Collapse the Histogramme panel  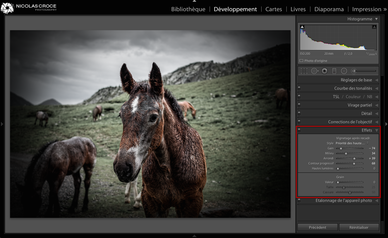tap(376, 19)
